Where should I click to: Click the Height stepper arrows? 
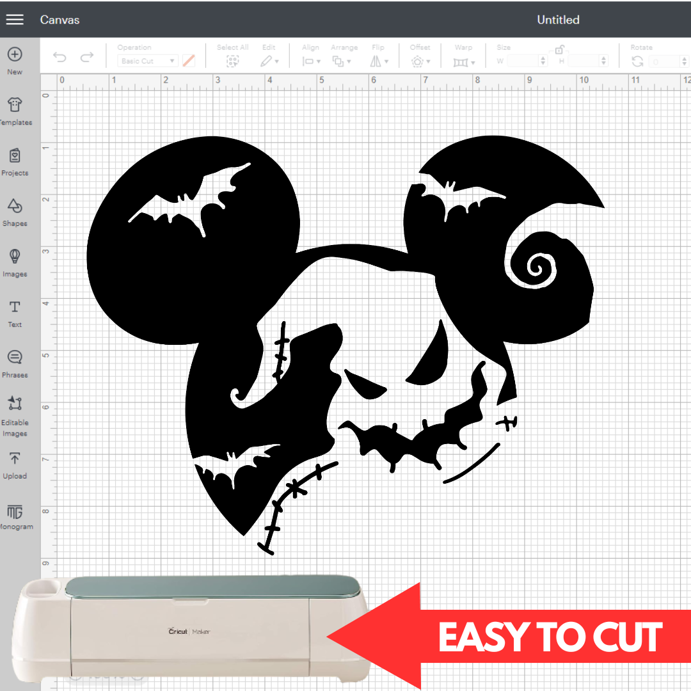tap(604, 61)
